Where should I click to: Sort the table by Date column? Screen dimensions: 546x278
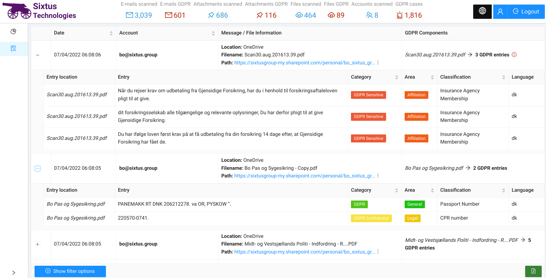tap(111, 33)
